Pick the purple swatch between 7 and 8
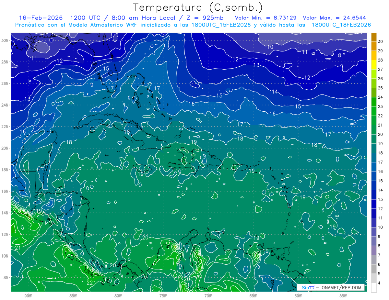The height and width of the screenshot is (300, 389). point(374,250)
